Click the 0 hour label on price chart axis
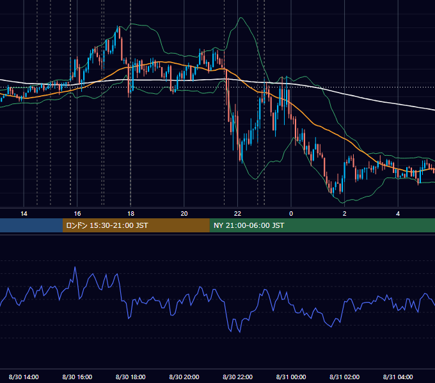Image resolution: width=435 pixels, height=383 pixels. tap(291, 214)
